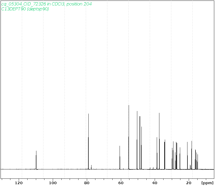
Task: Click the 20 ppm axis label
Action: (x=189, y=183)
